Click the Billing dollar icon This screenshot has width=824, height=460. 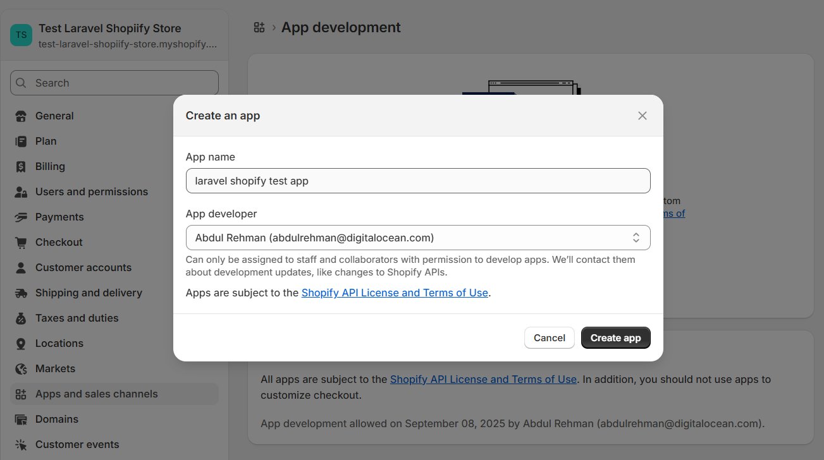pos(21,167)
